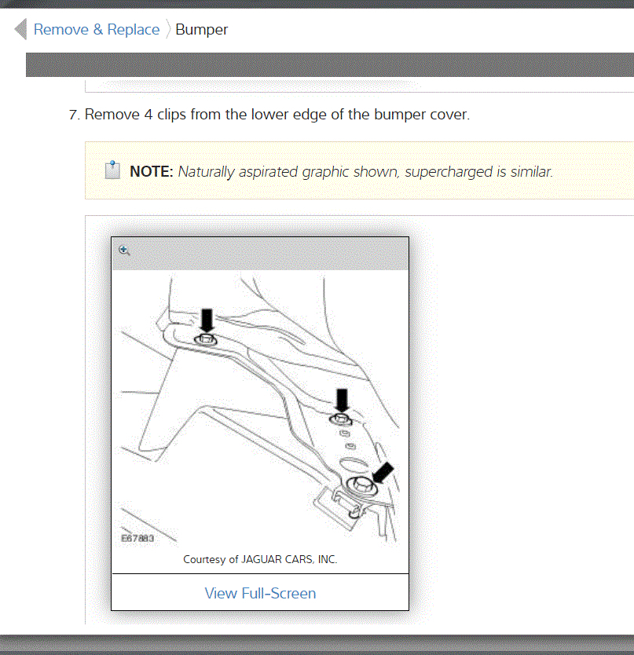Screen dimensions: 634x655
Task: Open the Remove & Replace breadcrumb link
Action: (97, 30)
